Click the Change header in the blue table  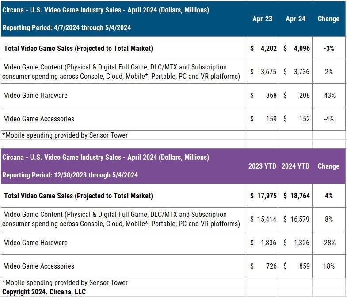(328, 19)
